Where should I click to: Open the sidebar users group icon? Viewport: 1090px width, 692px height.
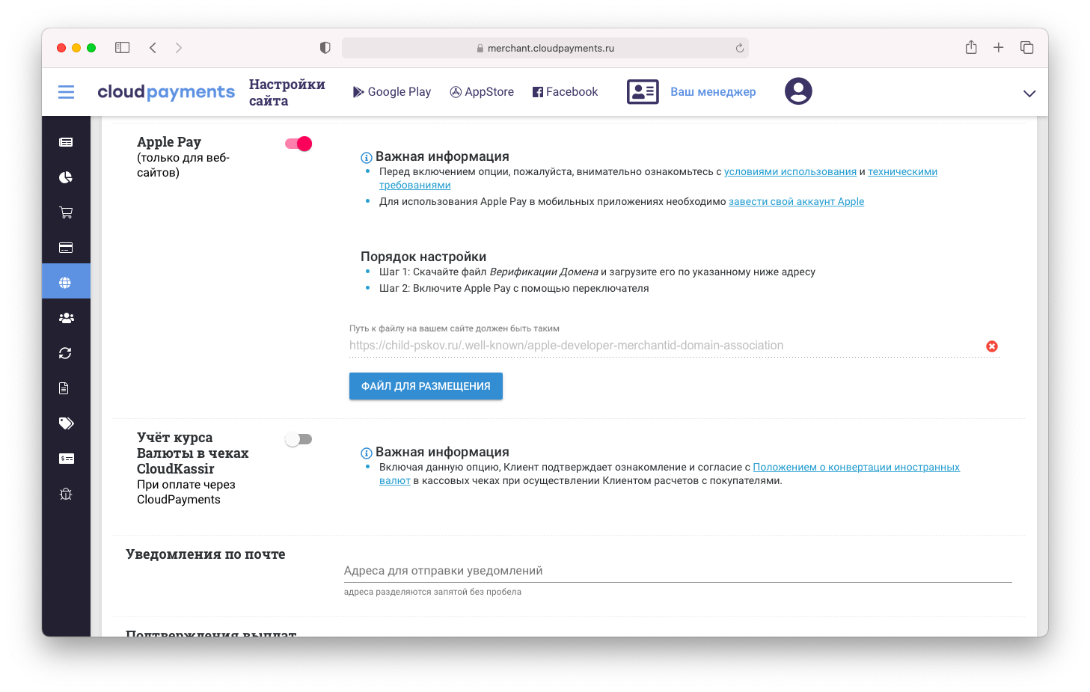pyautogui.click(x=66, y=318)
